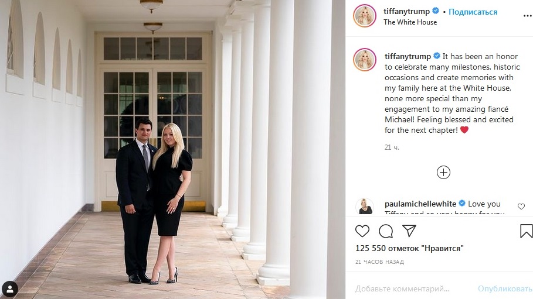
Task: Open post timestamp 21 часов назад
Action: (380, 262)
